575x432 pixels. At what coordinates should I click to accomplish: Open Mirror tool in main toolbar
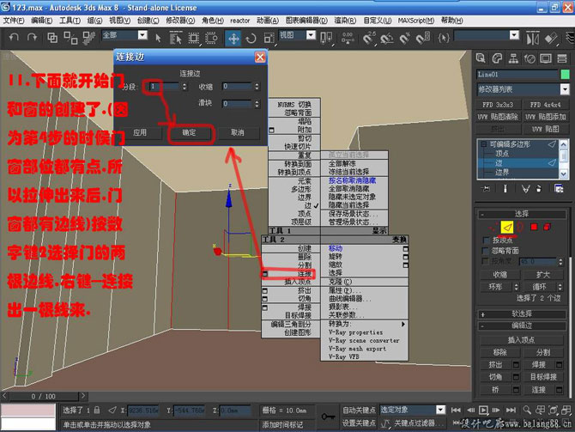pos(532,38)
